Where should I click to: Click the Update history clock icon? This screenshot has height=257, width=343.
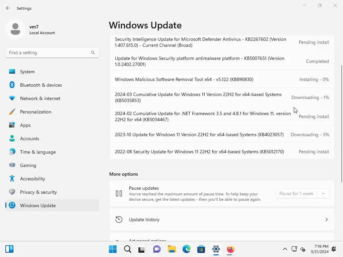pos(119,220)
